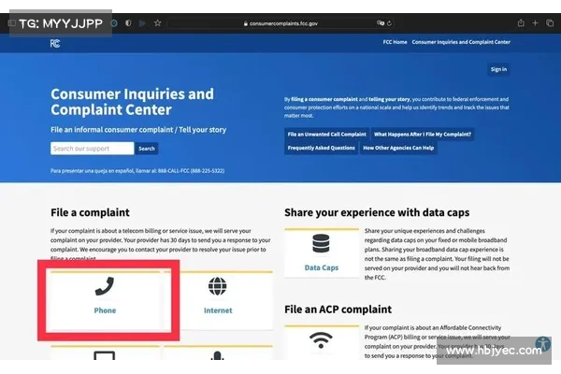
Task: Click the bookmark star icon in browser toolbar
Action: click(157, 23)
